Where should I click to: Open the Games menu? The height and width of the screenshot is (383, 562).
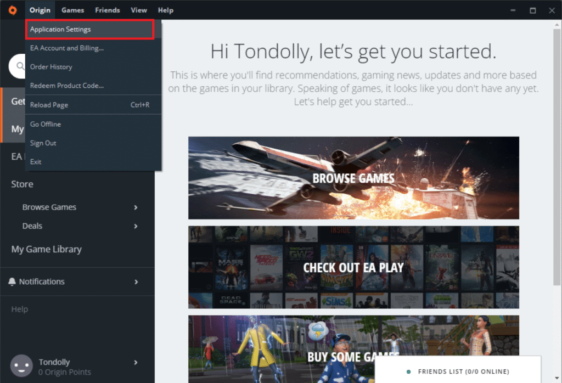click(x=72, y=9)
